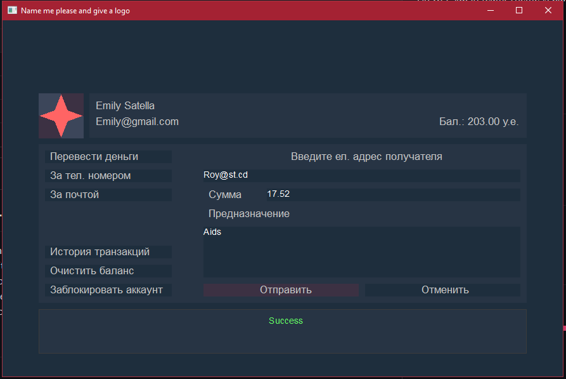
Task: Open История транзакций
Action: [108, 251]
